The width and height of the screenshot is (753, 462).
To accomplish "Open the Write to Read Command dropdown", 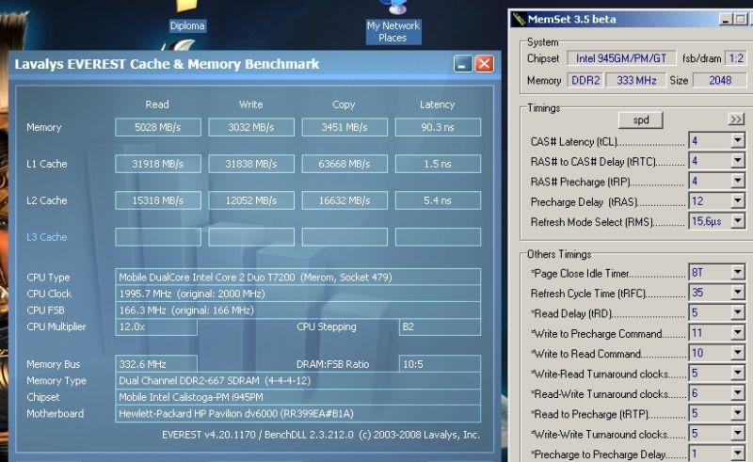I will [738, 353].
